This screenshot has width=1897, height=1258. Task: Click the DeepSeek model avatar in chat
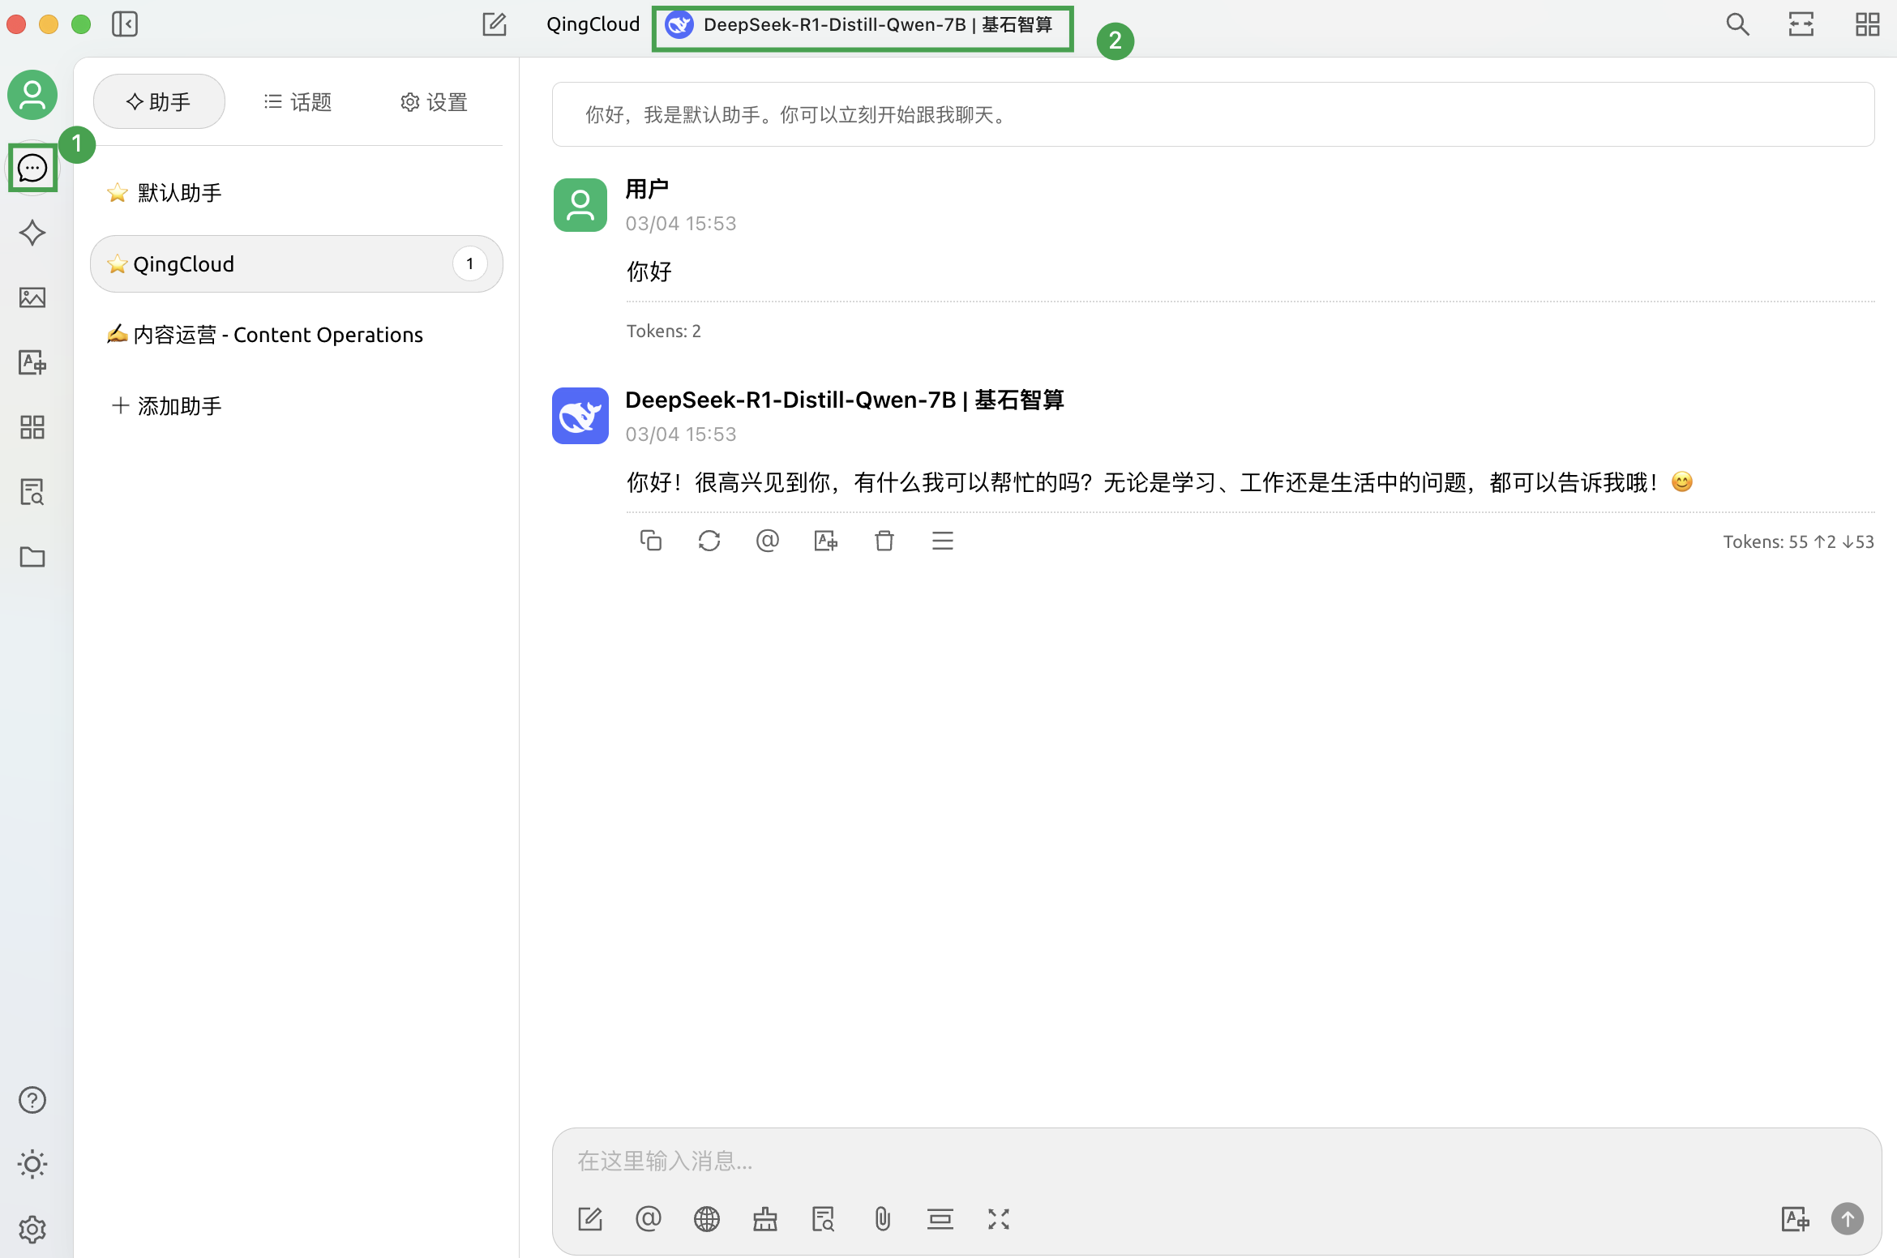click(580, 416)
